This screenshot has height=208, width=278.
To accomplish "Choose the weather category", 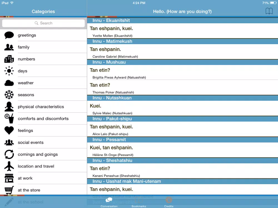I will [43, 83].
